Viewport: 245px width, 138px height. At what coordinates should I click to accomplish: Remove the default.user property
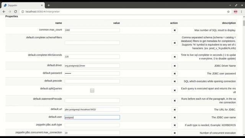[175, 118]
